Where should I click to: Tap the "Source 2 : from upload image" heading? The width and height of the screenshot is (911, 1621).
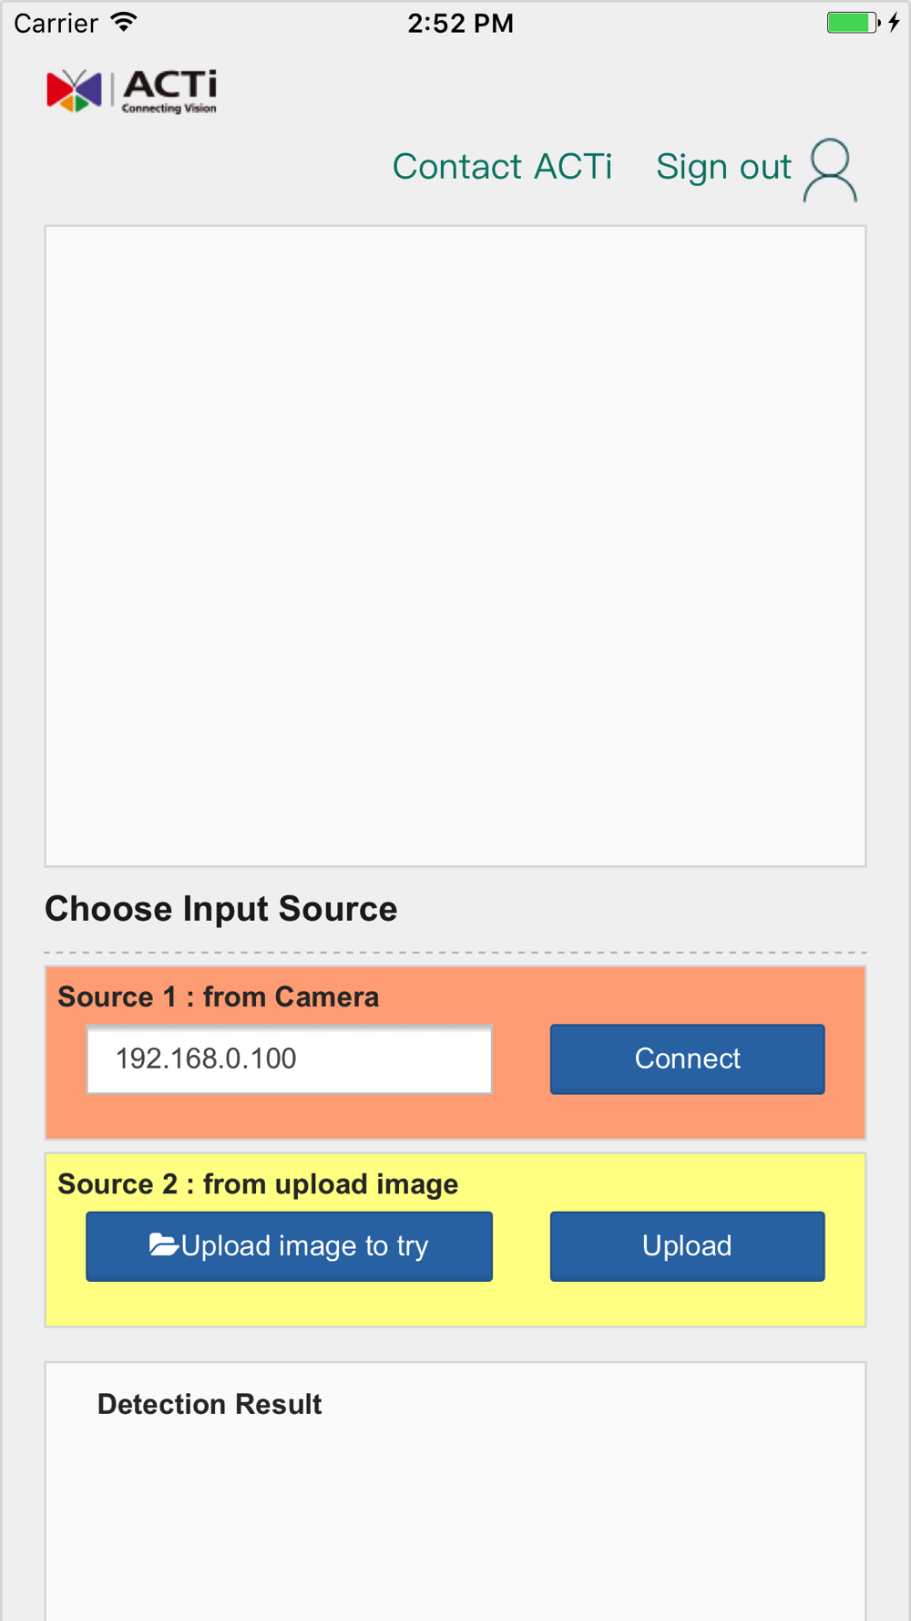click(258, 1184)
